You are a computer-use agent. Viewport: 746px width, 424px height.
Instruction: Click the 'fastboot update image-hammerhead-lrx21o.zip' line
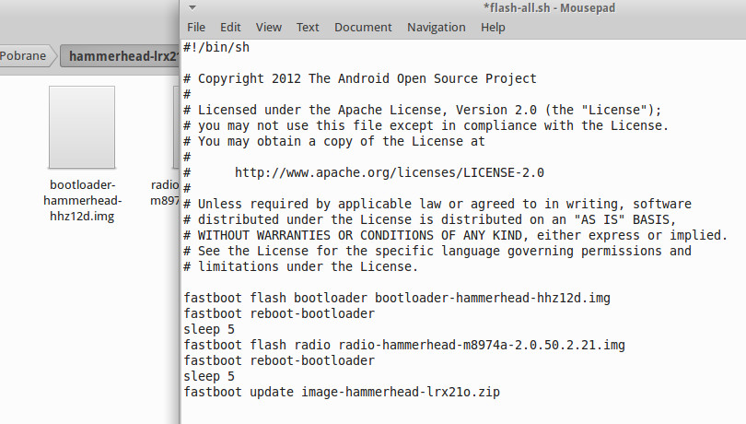tap(342, 393)
